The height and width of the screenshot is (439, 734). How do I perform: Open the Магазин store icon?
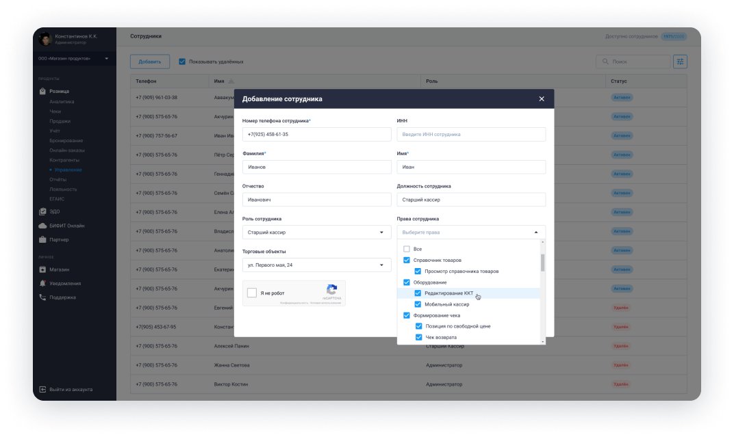coord(42,269)
